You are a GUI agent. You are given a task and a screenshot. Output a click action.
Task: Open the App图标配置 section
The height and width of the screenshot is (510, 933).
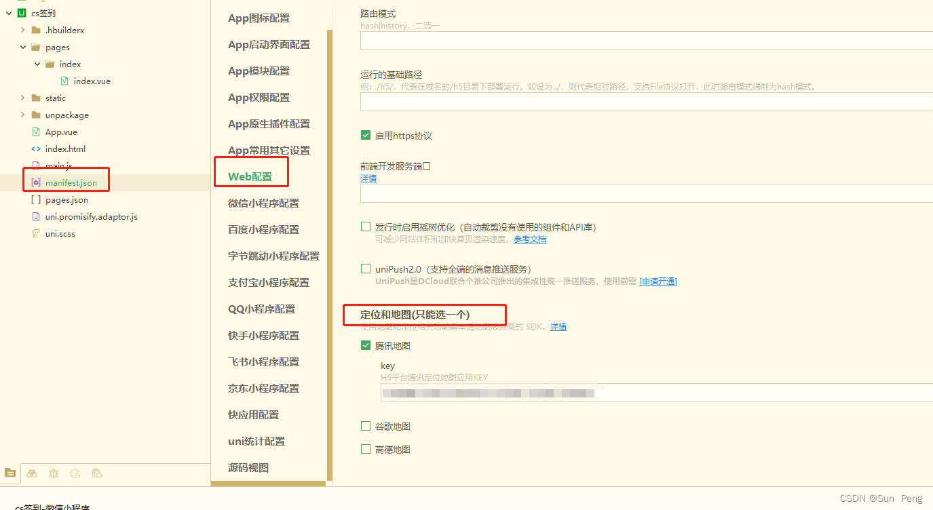coord(259,18)
